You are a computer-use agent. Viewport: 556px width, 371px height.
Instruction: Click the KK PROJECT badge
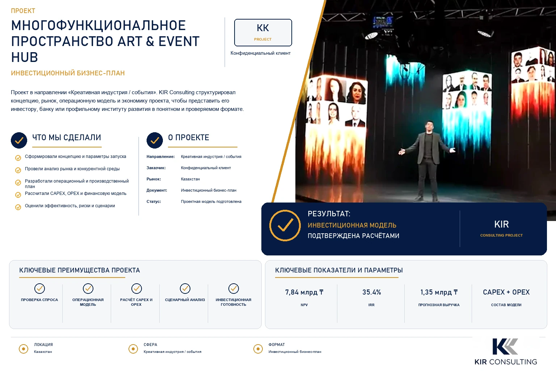pos(263,33)
